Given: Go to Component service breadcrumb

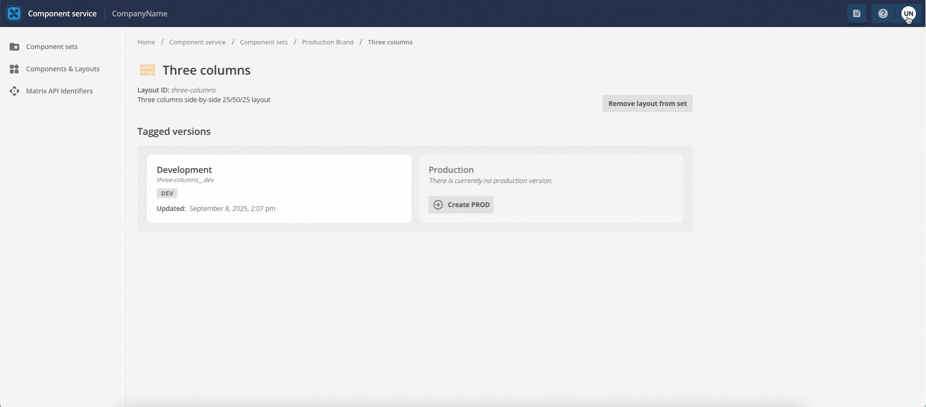Looking at the screenshot, I should 197,42.
